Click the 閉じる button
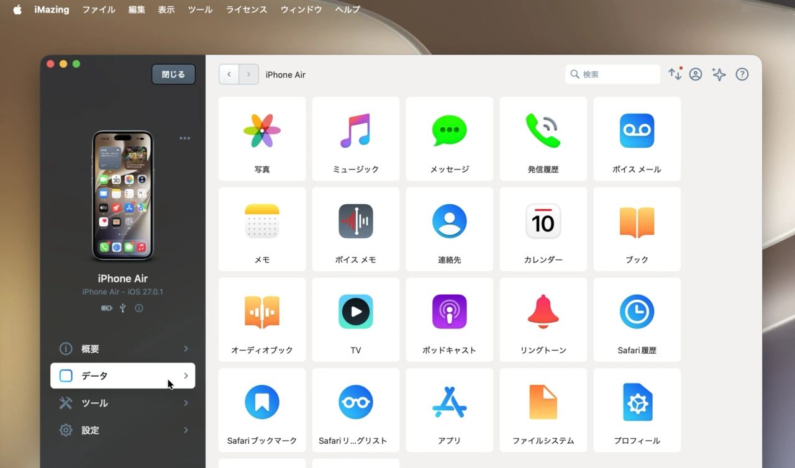 [173, 74]
